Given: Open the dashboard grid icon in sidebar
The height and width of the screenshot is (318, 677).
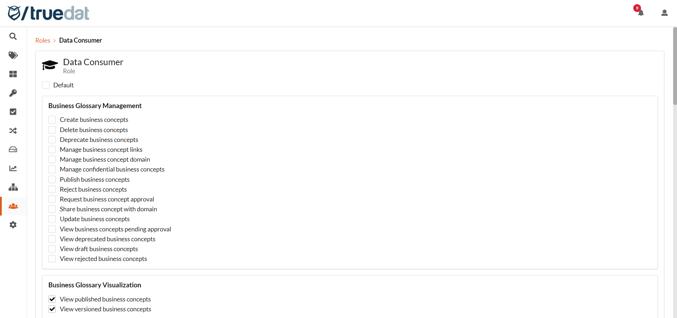Looking at the screenshot, I should click(13, 74).
